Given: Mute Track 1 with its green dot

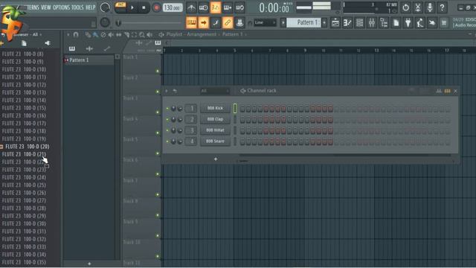Looking at the screenshot, I should pos(157,71).
